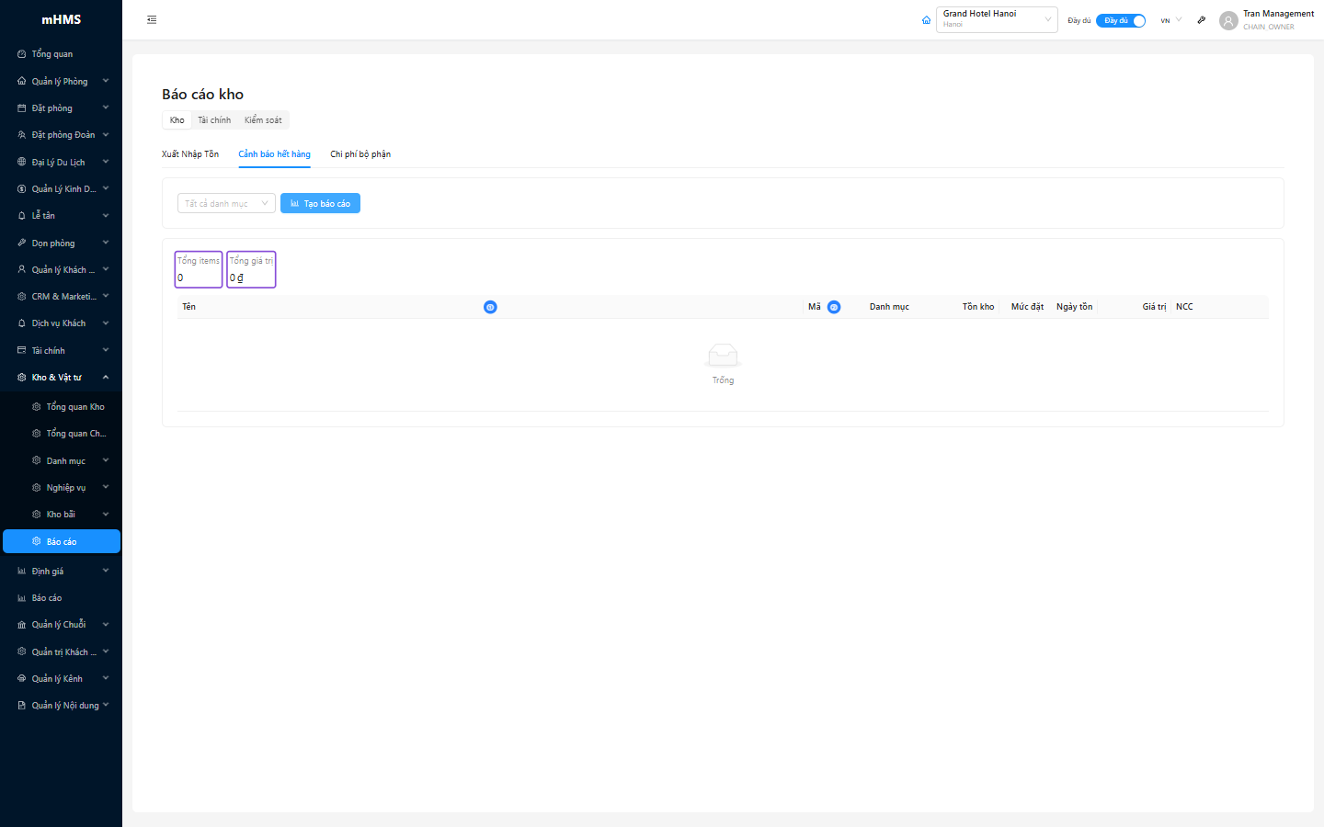Screen dimensions: 1324x827
Task: Expand the Quản lý Phòng sidebar menu
Action: 61,82
